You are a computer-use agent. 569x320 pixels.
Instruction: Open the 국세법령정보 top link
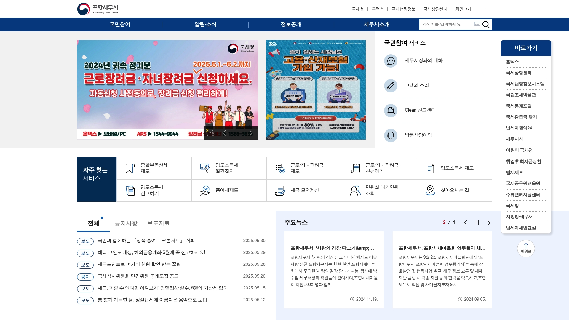(404, 9)
